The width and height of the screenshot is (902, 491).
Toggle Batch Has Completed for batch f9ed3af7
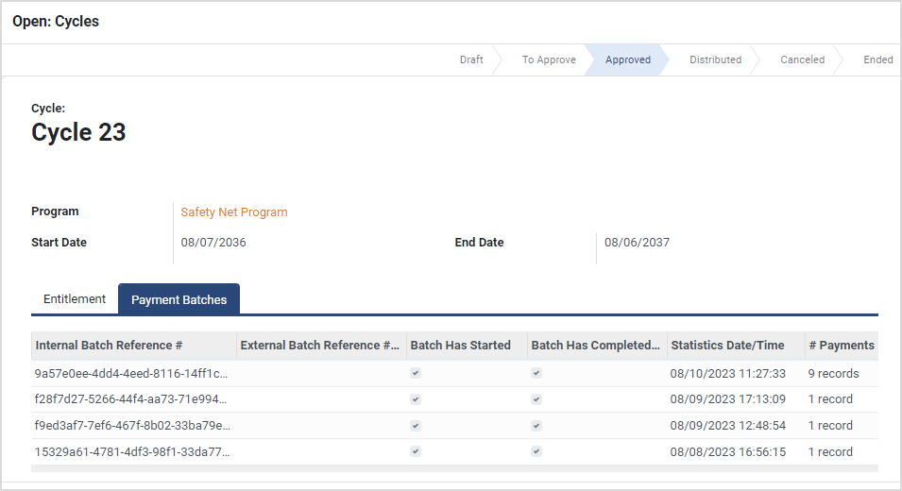(536, 426)
